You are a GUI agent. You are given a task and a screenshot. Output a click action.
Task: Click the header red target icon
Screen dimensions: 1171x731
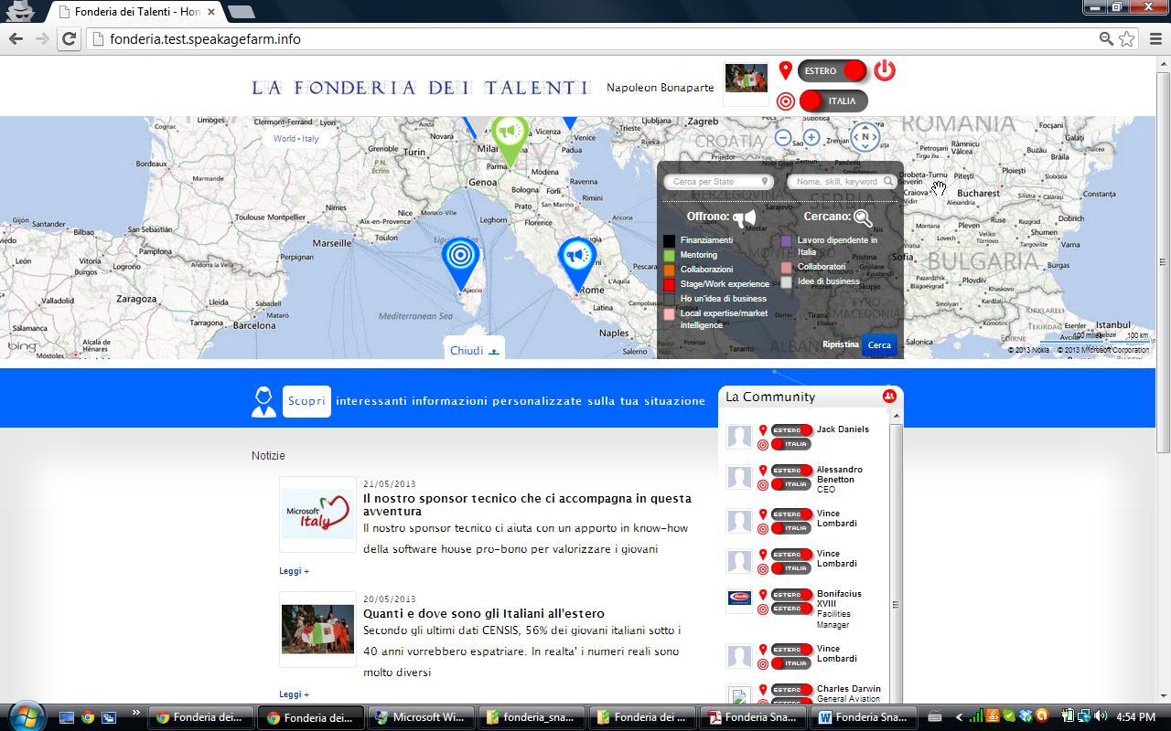tap(785, 101)
